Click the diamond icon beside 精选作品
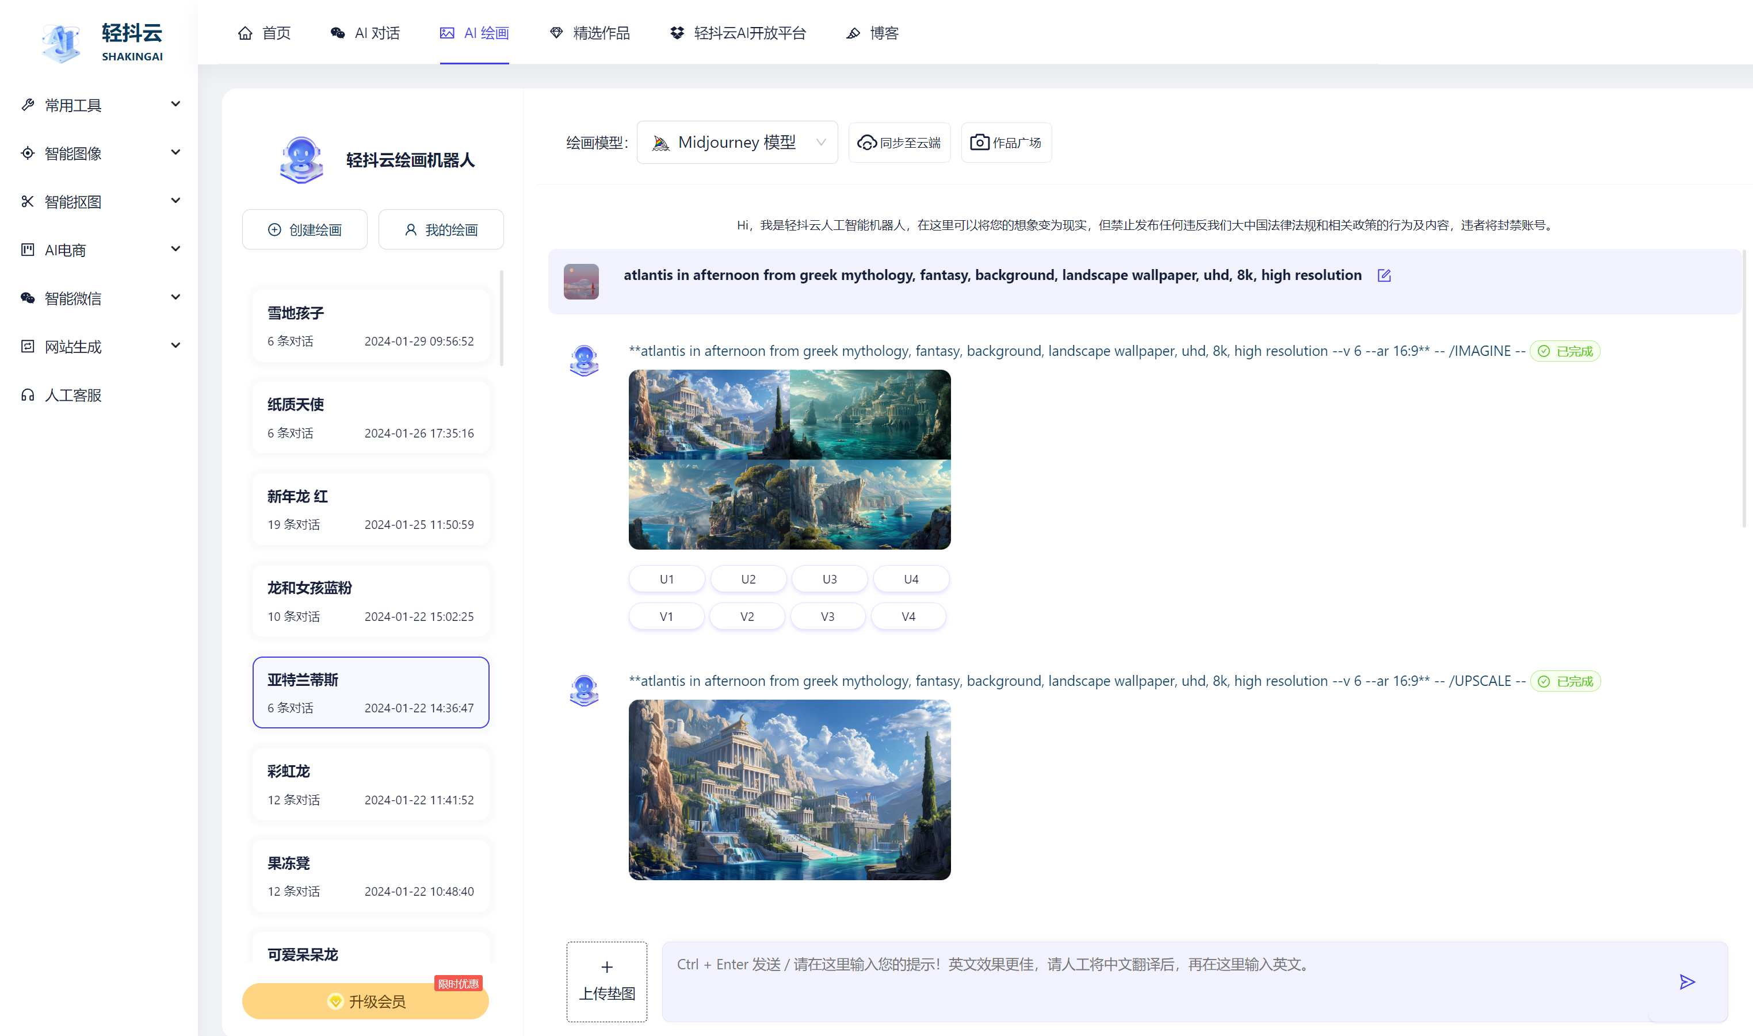Screen dimensions: 1753x1036 tap(557, 33)
